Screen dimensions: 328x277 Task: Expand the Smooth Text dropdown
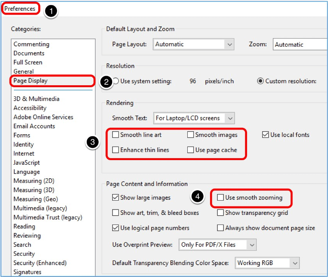click(193, 118)
